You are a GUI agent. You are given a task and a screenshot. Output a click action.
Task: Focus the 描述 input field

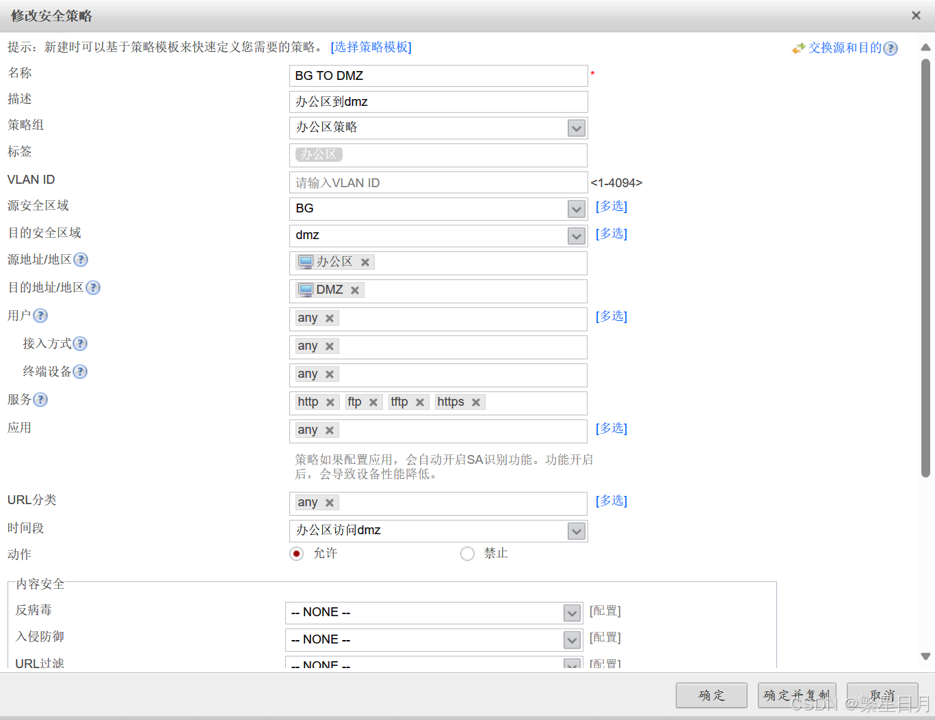click(x=438, y=102)
